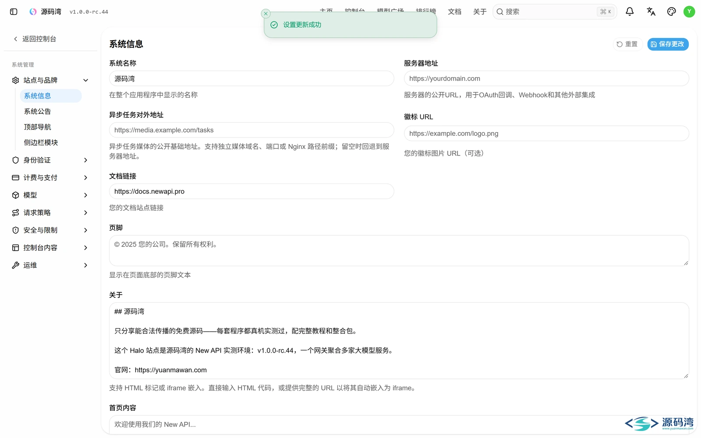The image size is (701, 438).
Task: Expand the 控制台内容 section chevron
Action: [86, 247]
